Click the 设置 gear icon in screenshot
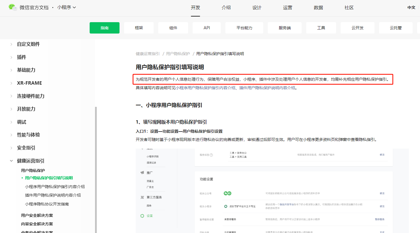This screenshot has width=420, height=233. [x=142, y=216]
